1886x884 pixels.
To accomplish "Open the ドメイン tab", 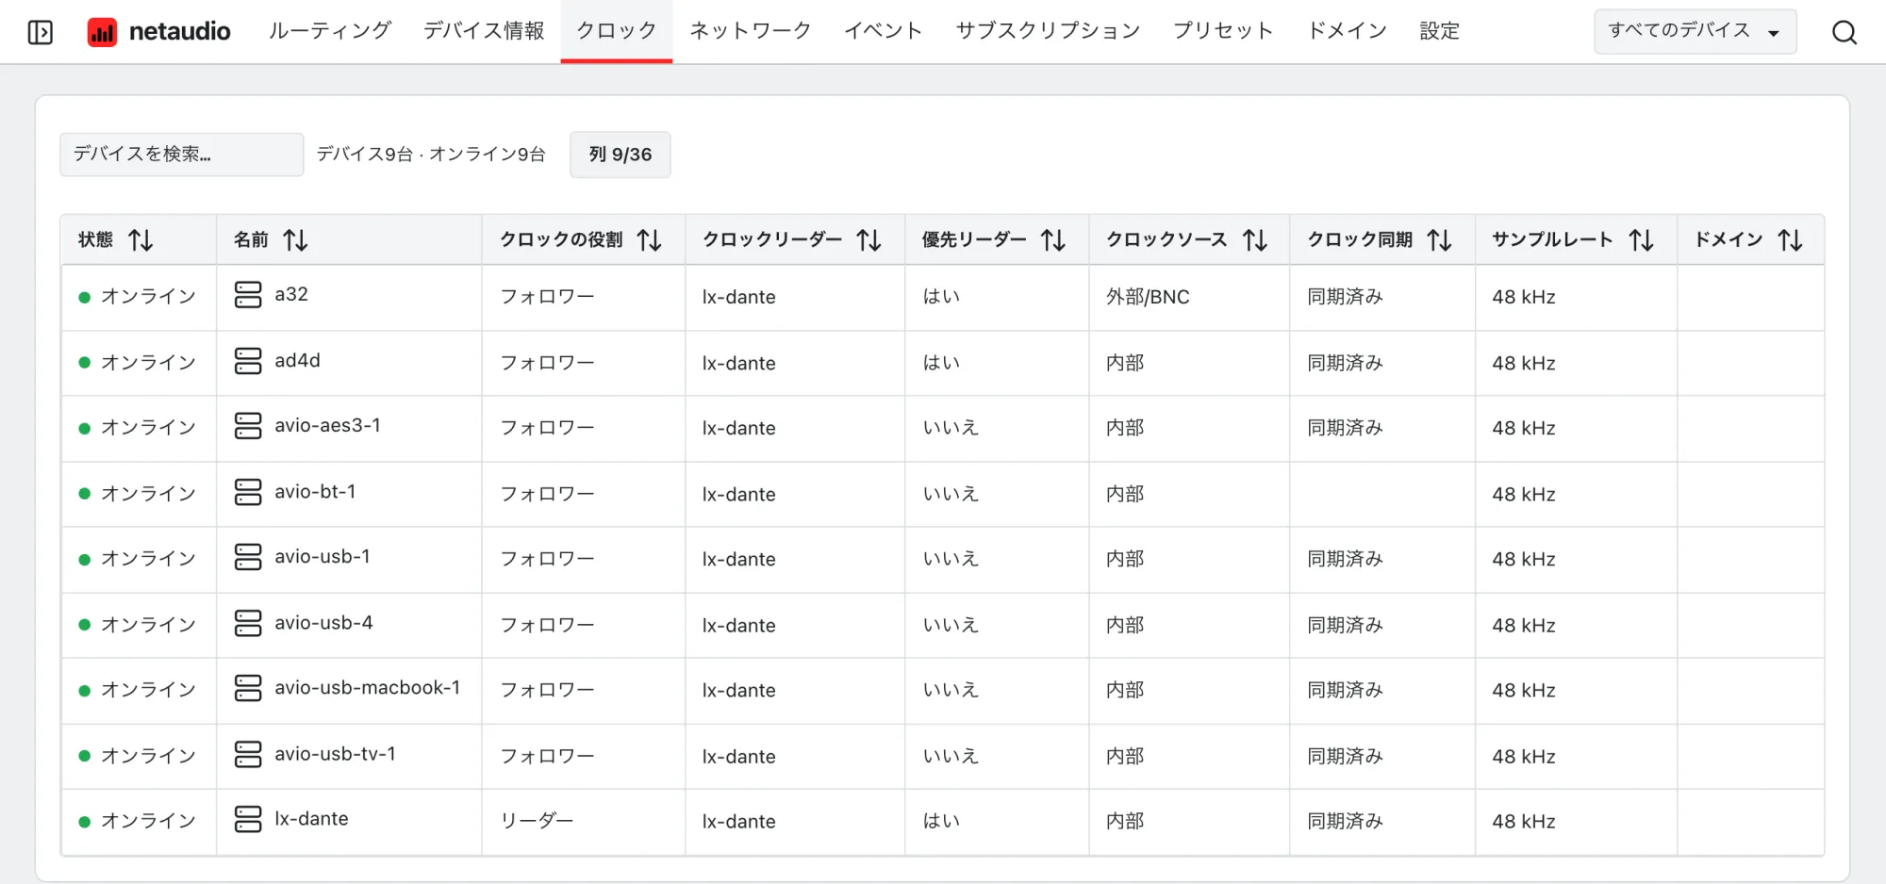I will 1347,31.
